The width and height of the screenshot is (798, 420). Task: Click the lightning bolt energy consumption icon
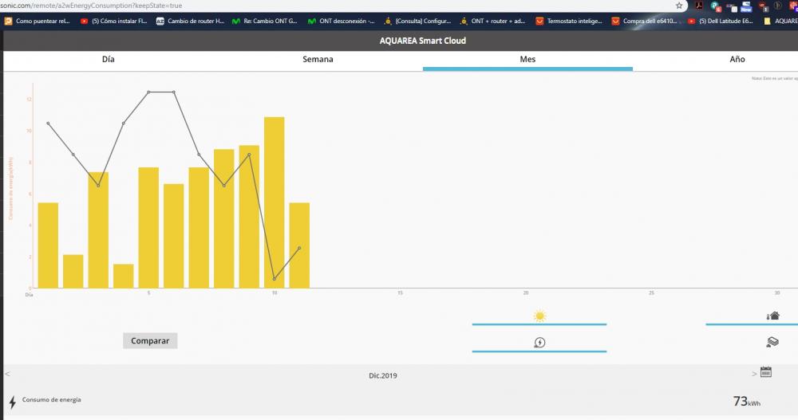pyautogui.click(x=13, y=402)
